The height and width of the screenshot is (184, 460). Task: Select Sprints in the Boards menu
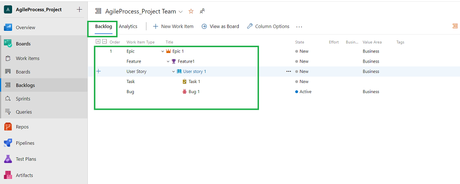pyautogui.click(x=23, y=99)
